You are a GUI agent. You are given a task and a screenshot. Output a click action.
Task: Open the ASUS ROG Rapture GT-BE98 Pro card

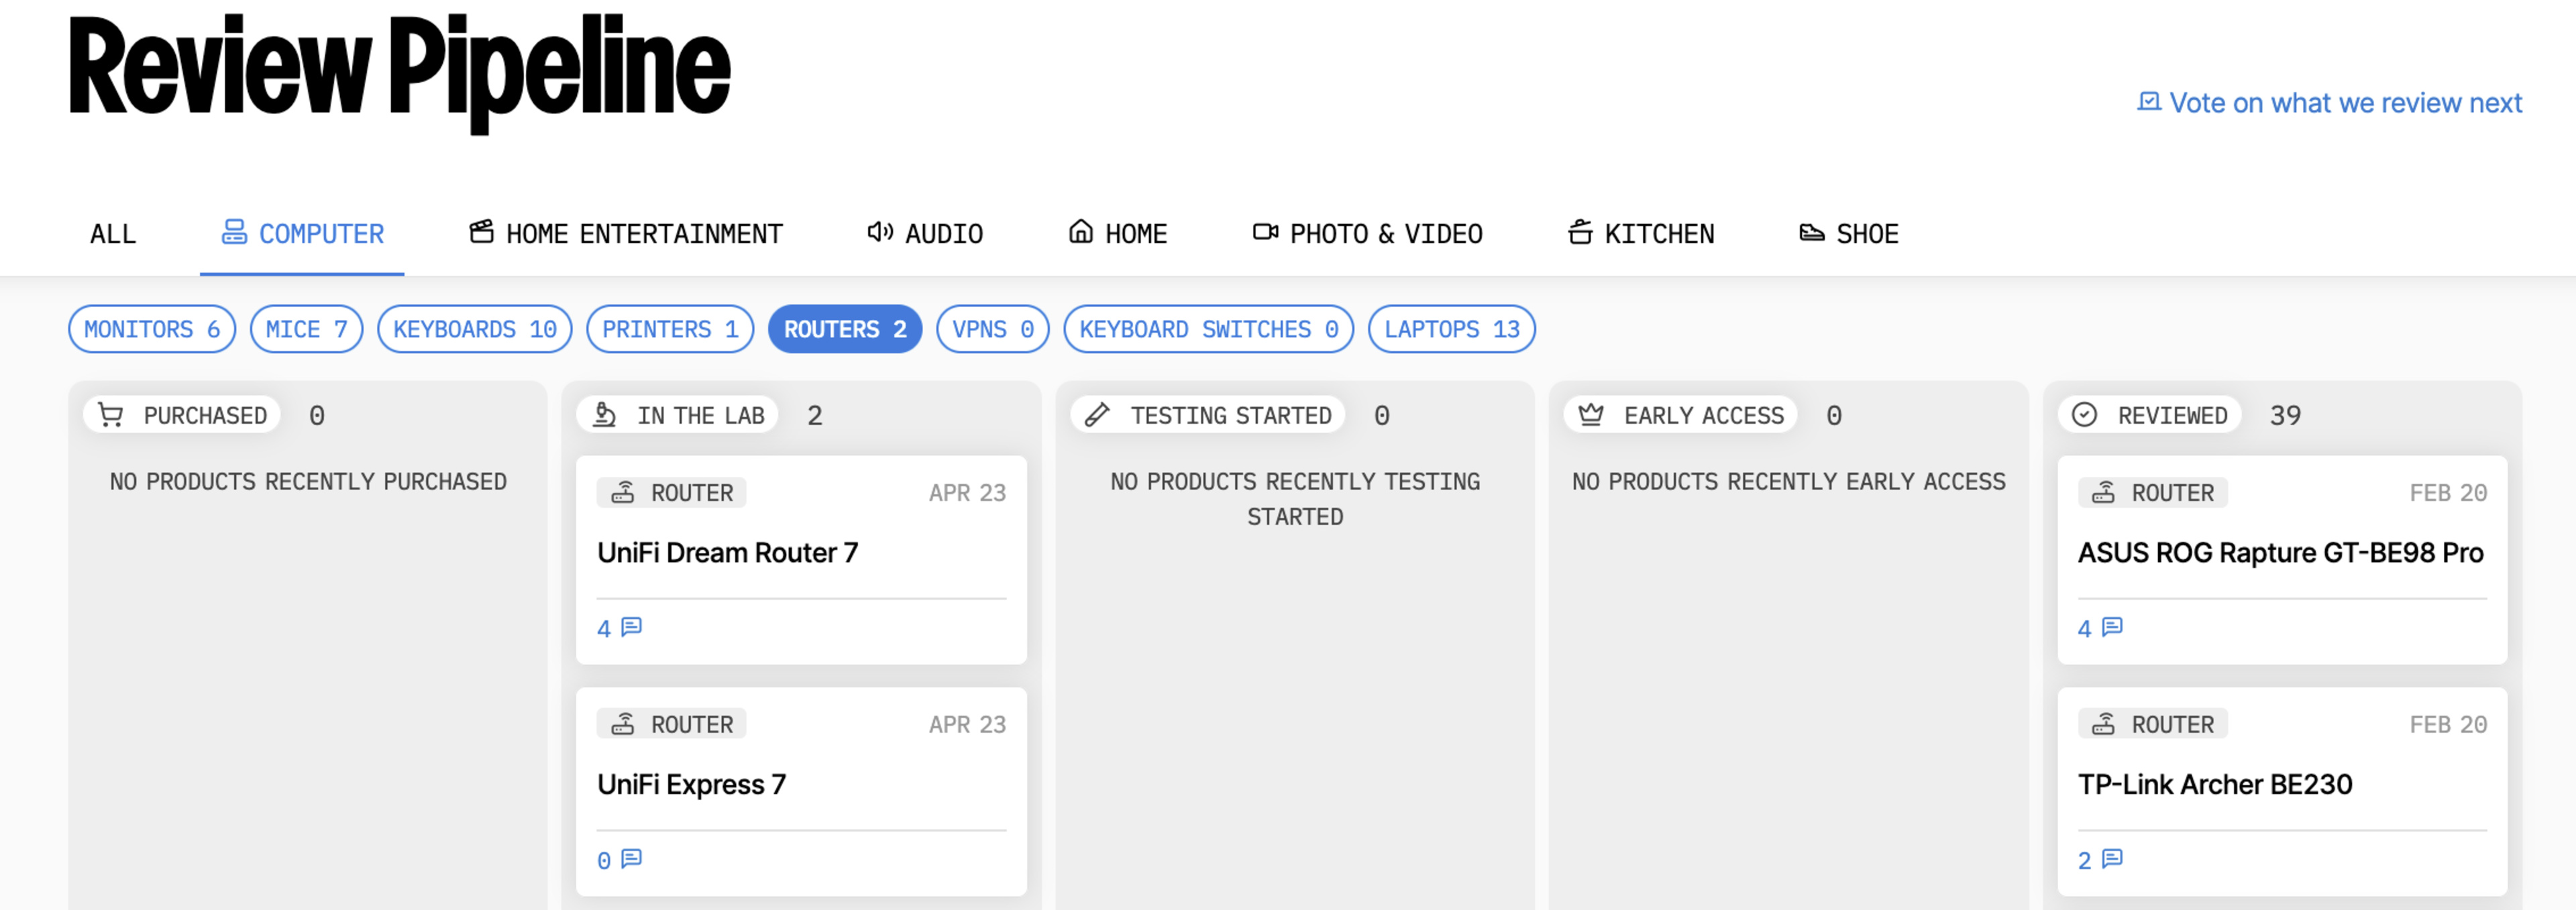click(x=2282, y=560)
